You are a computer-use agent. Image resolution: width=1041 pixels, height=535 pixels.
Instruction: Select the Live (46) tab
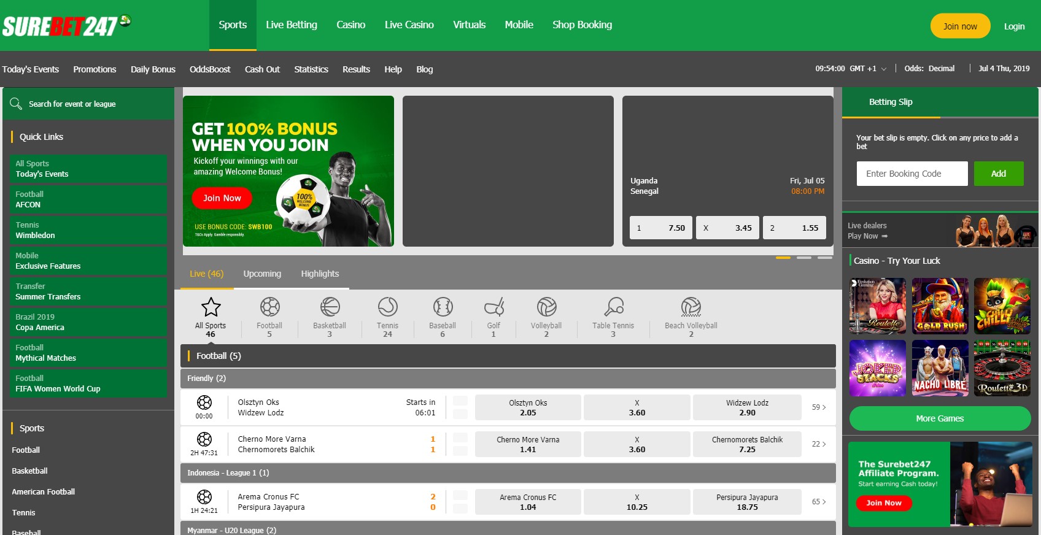[207, 274]
